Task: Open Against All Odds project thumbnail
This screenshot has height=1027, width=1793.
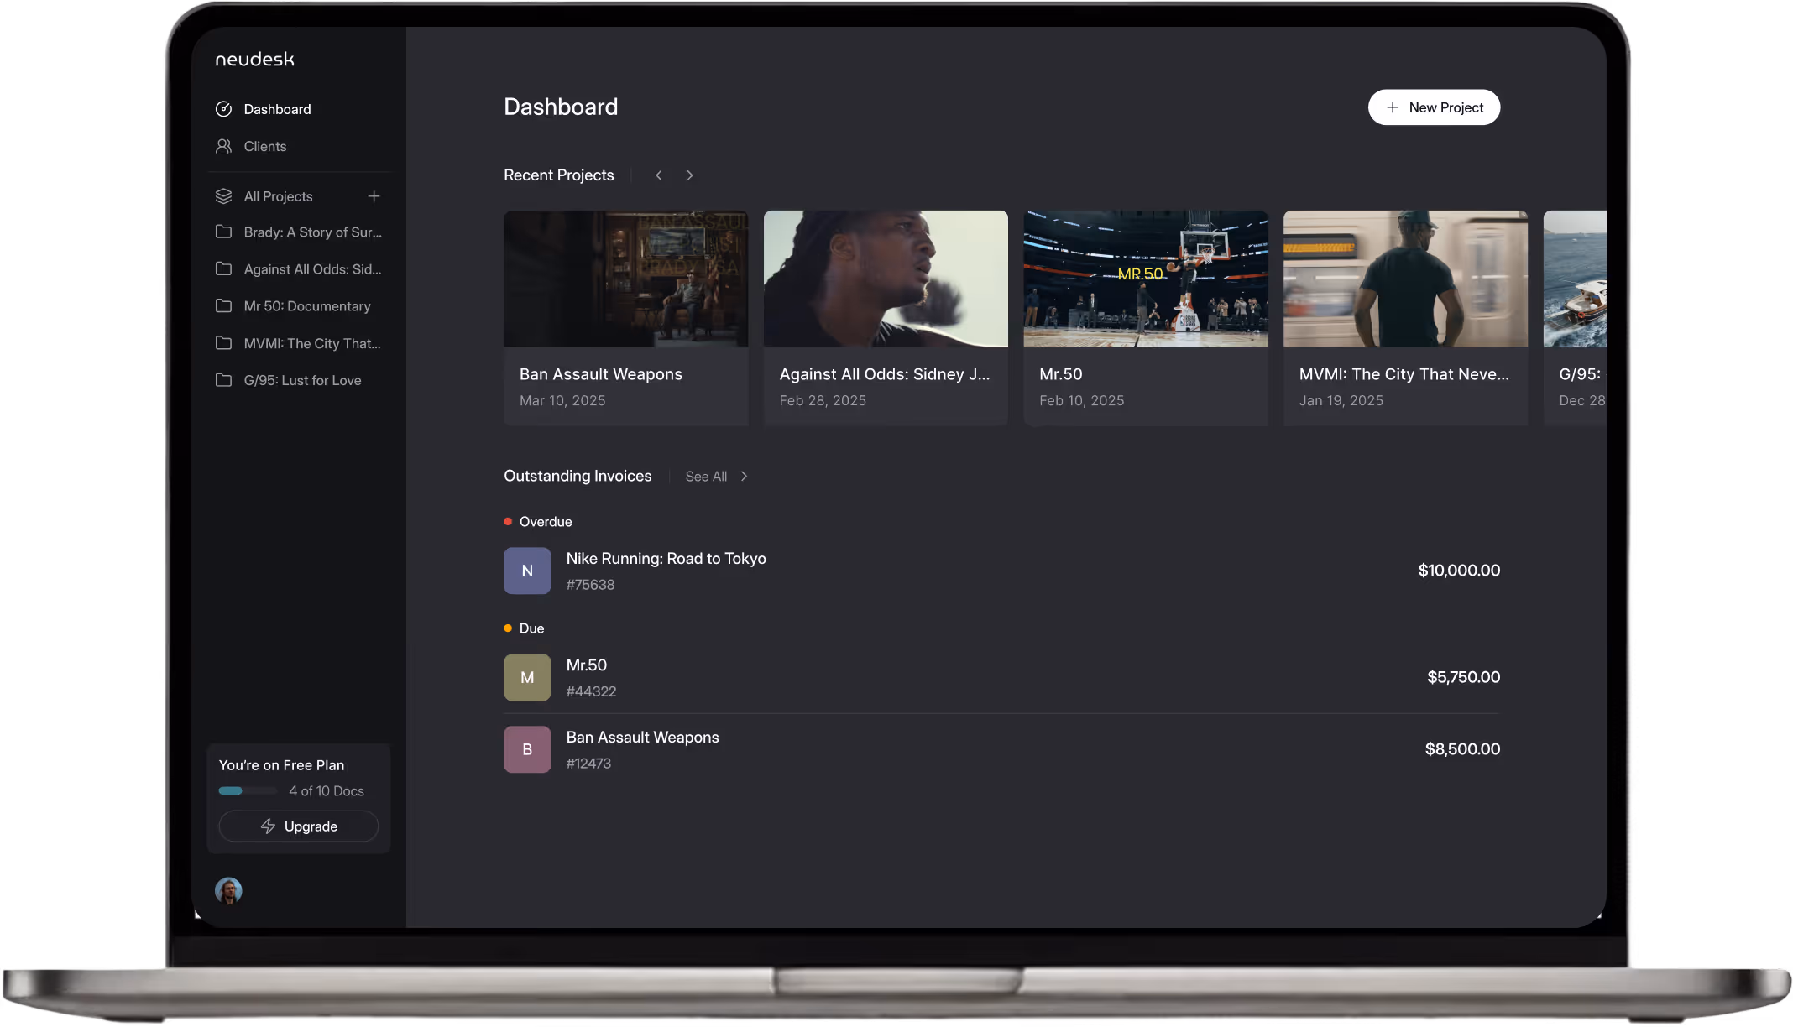Action: pos(886,279)
